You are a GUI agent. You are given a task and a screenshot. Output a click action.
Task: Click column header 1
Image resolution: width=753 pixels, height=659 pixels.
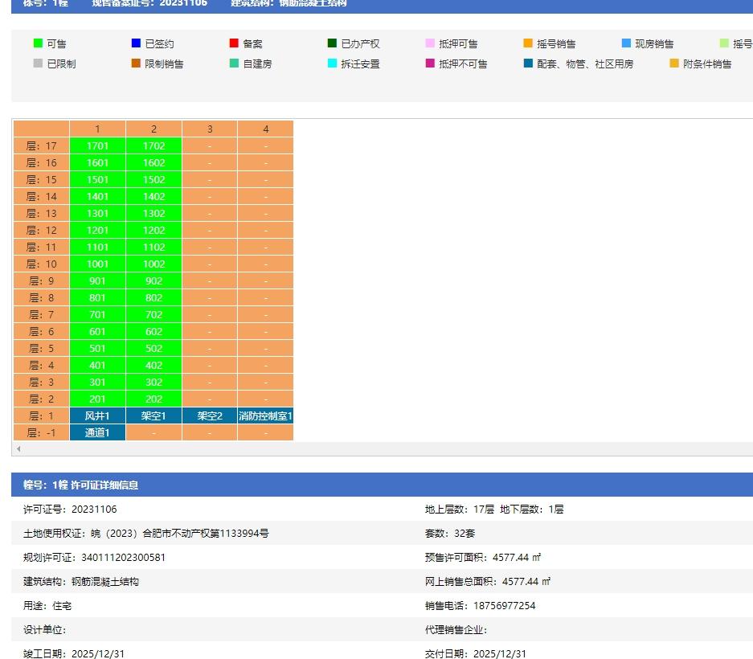[97, 129]
